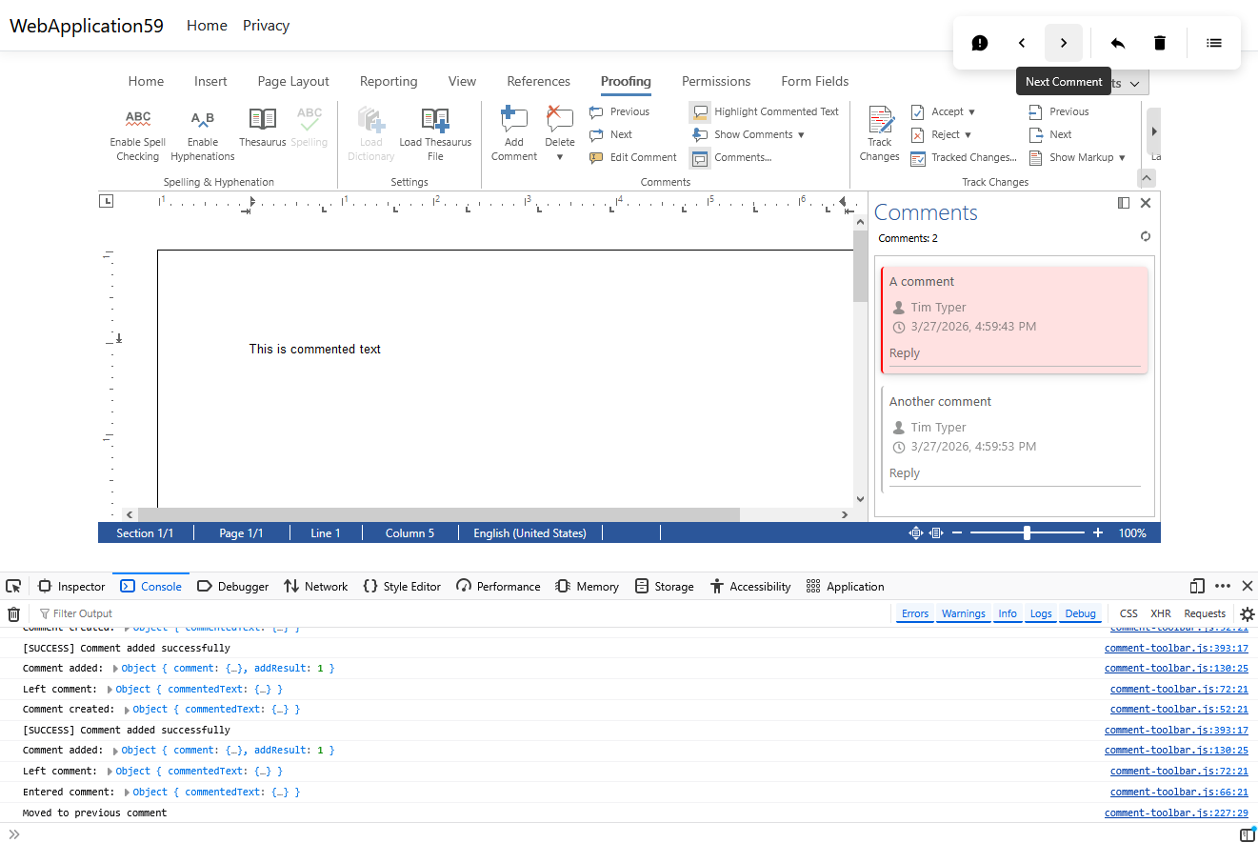Open the Network tab in devtools
This screenshot has height=863, width=1258.
pyautogui.click(x=315, y=586)
